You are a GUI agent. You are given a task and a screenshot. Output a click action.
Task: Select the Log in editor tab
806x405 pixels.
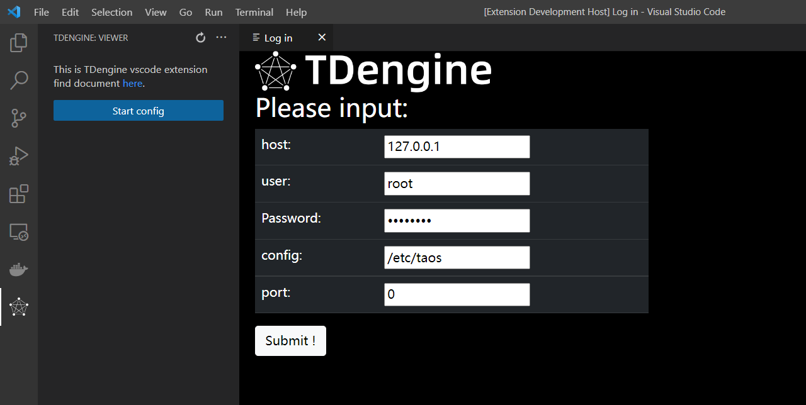point(287,38)
